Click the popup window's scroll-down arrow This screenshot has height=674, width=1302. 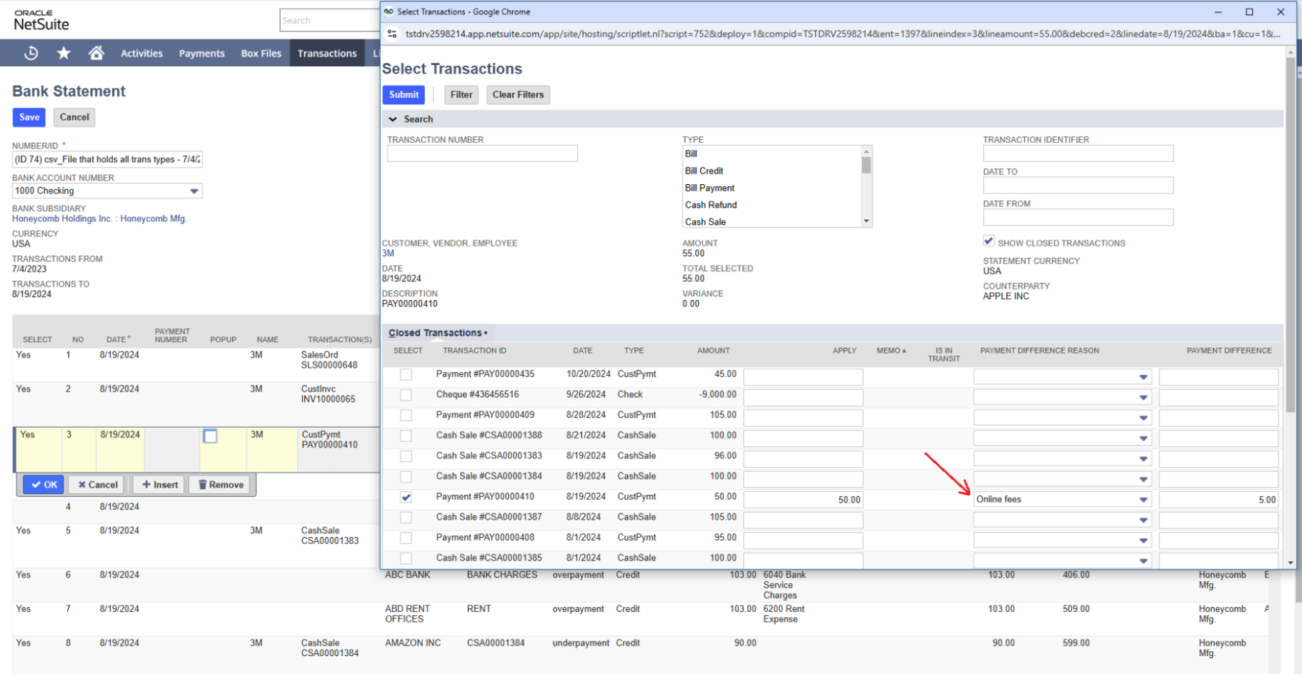point(1290,563)
